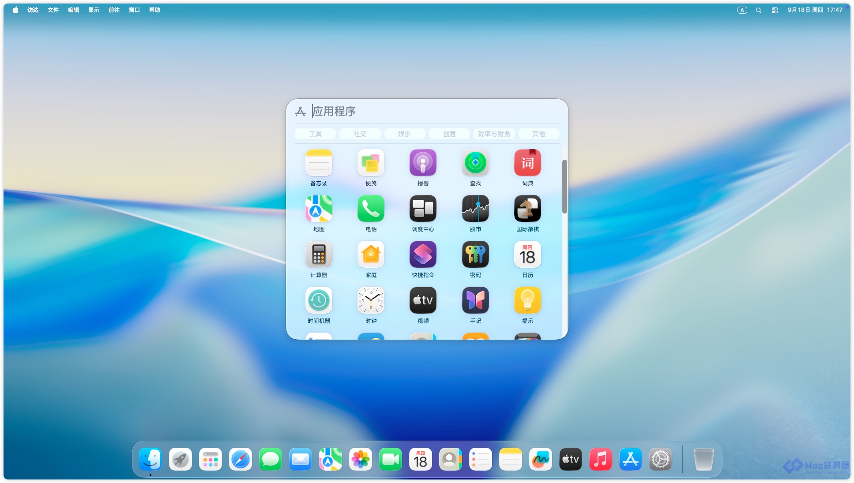Open the 密码 Passwords app
Viewport: 854px width, 483px height.
pos(475,255)
